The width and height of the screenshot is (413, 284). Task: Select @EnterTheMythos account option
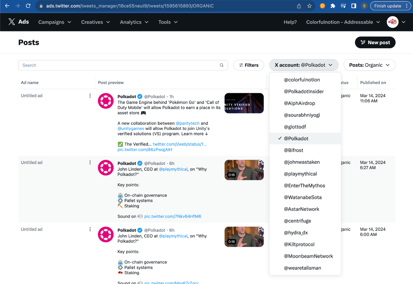pyautogui.click(x=305, y=186)
